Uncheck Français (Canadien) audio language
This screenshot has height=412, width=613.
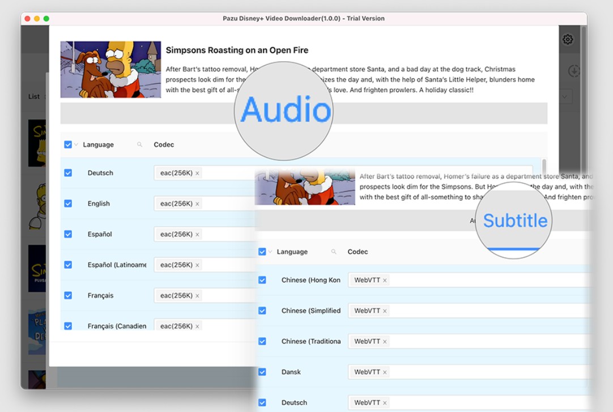coord(68,326)
